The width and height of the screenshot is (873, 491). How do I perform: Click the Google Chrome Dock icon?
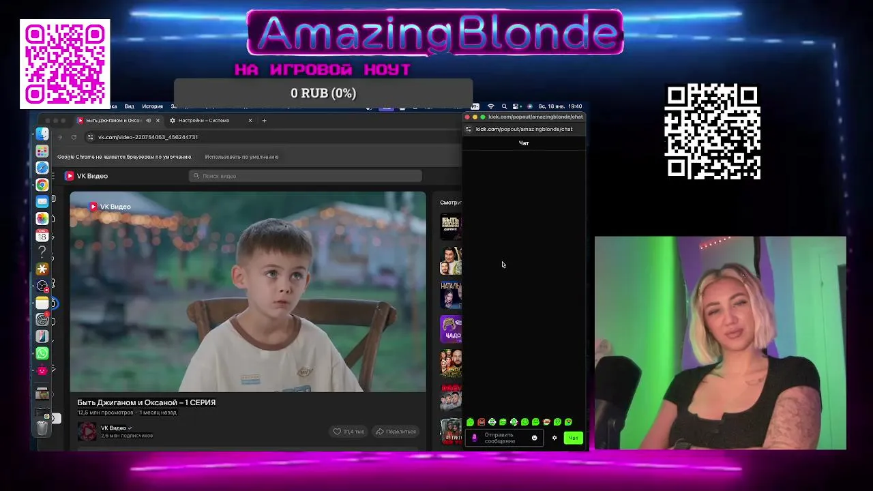click(x=42, y=185)
